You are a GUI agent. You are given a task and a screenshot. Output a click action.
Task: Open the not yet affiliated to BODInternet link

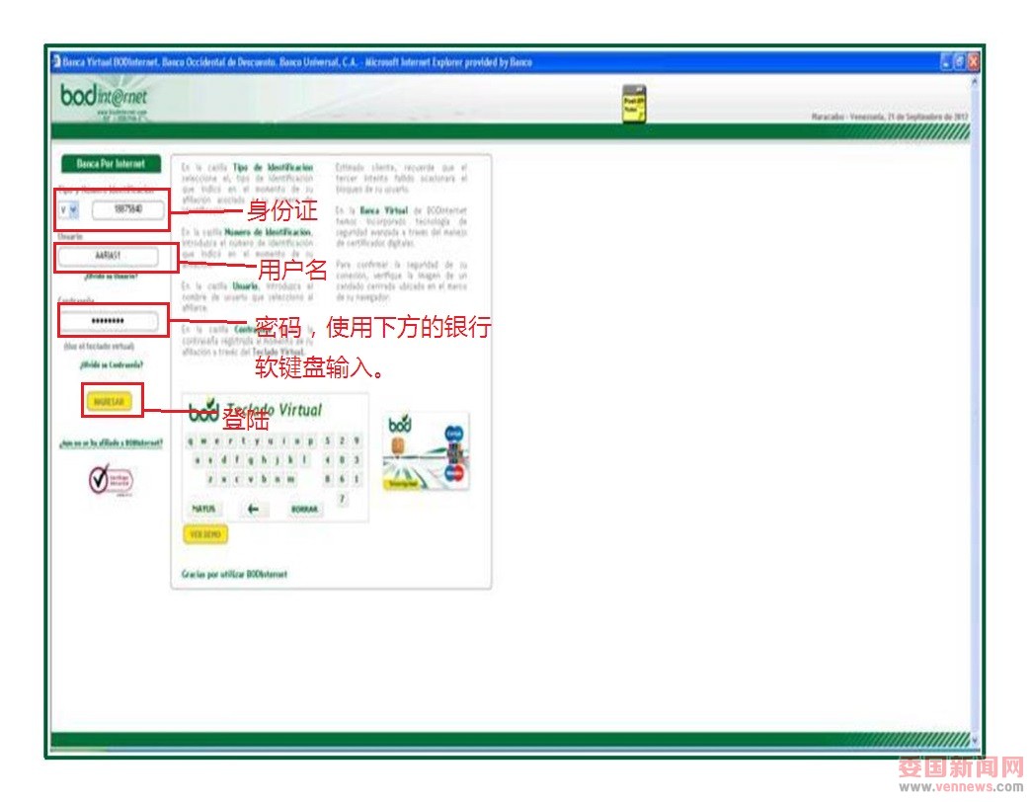(112, 443)
